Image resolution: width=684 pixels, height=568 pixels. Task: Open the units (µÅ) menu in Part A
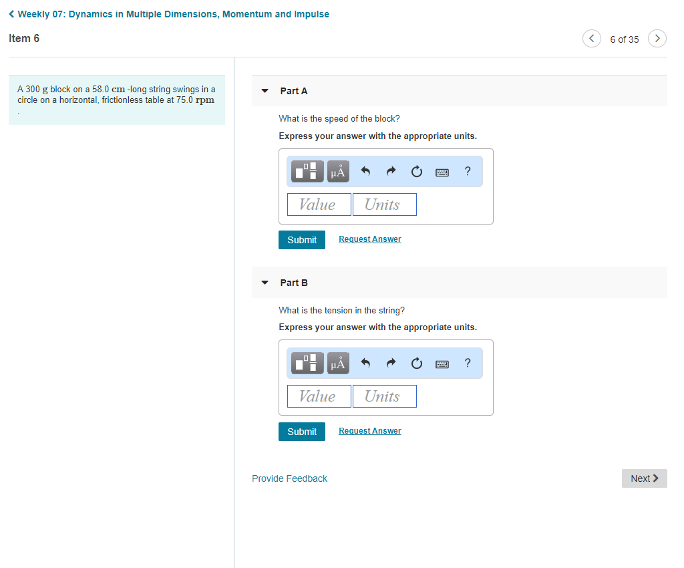point(338,171)
